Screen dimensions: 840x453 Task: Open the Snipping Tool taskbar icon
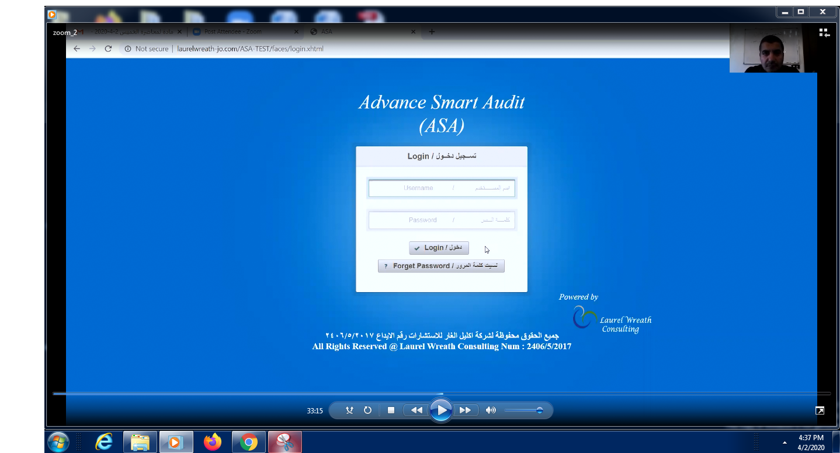click(285, 442)
